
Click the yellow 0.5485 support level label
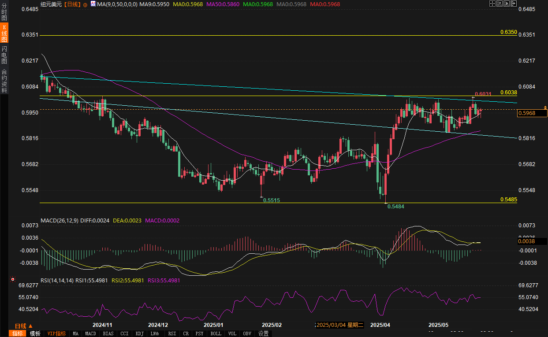[509, 200]
